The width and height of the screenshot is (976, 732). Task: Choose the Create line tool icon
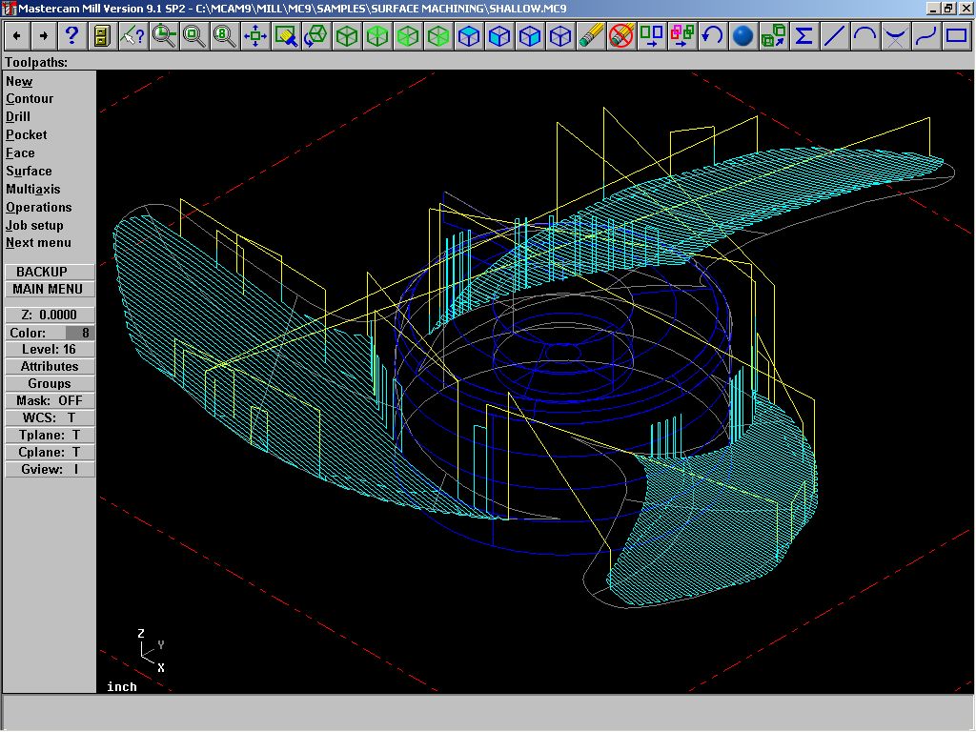834,36
